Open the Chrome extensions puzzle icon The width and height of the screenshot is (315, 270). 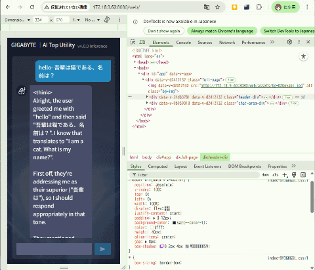tap(259, 7)
